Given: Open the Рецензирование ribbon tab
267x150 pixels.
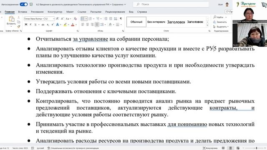Looking at the screenshot, I should coord(115,12).
